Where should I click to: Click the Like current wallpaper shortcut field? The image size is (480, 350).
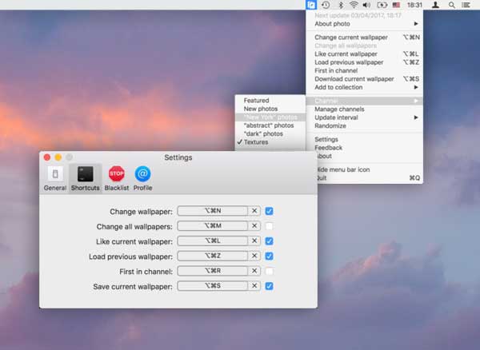[x=212, y=241]
